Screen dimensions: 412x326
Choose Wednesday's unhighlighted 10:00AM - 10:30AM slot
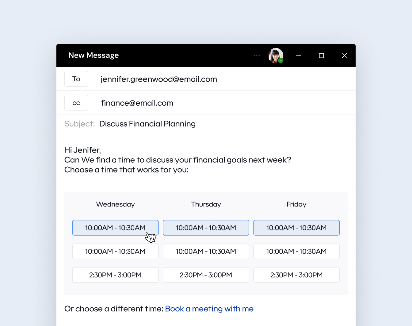click(115, 251)
